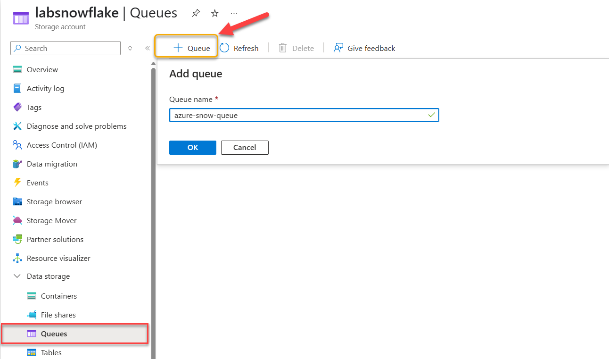609x359 pixels.
Task: Click the Resource visualizer hierarchy icon
Action: (17, 259)
